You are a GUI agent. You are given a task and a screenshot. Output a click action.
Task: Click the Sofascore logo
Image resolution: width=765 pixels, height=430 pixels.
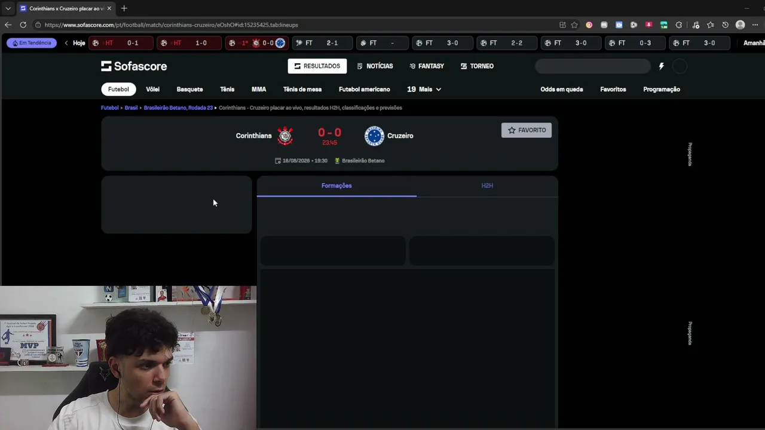[134, 66]
